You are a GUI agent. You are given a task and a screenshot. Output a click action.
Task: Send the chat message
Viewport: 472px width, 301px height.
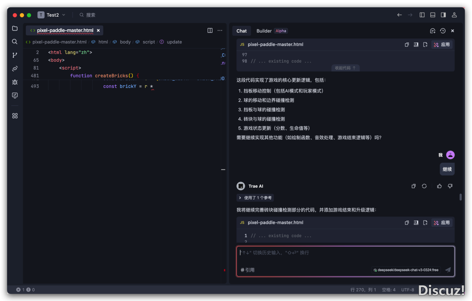click(448, 270)
